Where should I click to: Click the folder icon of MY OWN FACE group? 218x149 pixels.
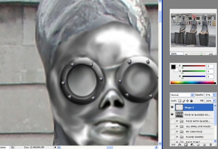coord(181,132)
